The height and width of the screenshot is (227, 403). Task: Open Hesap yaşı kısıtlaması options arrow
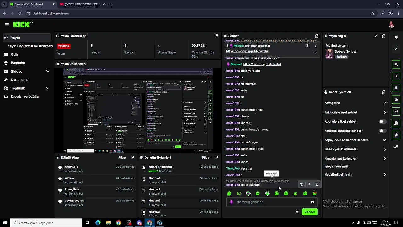coord(385,149)
